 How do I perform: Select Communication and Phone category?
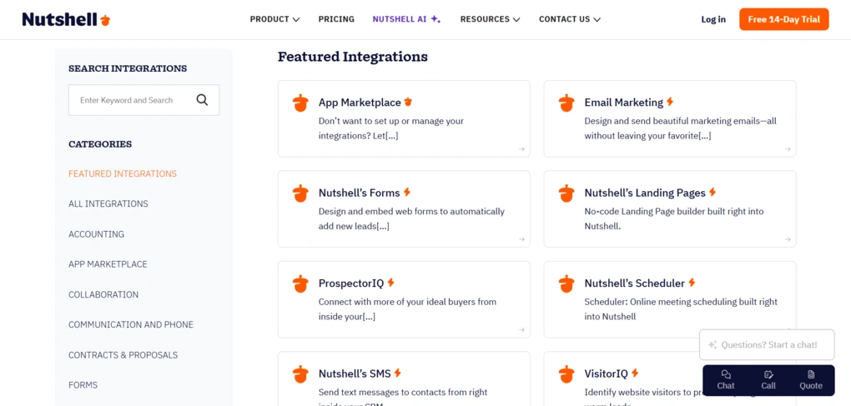(131, 324)
